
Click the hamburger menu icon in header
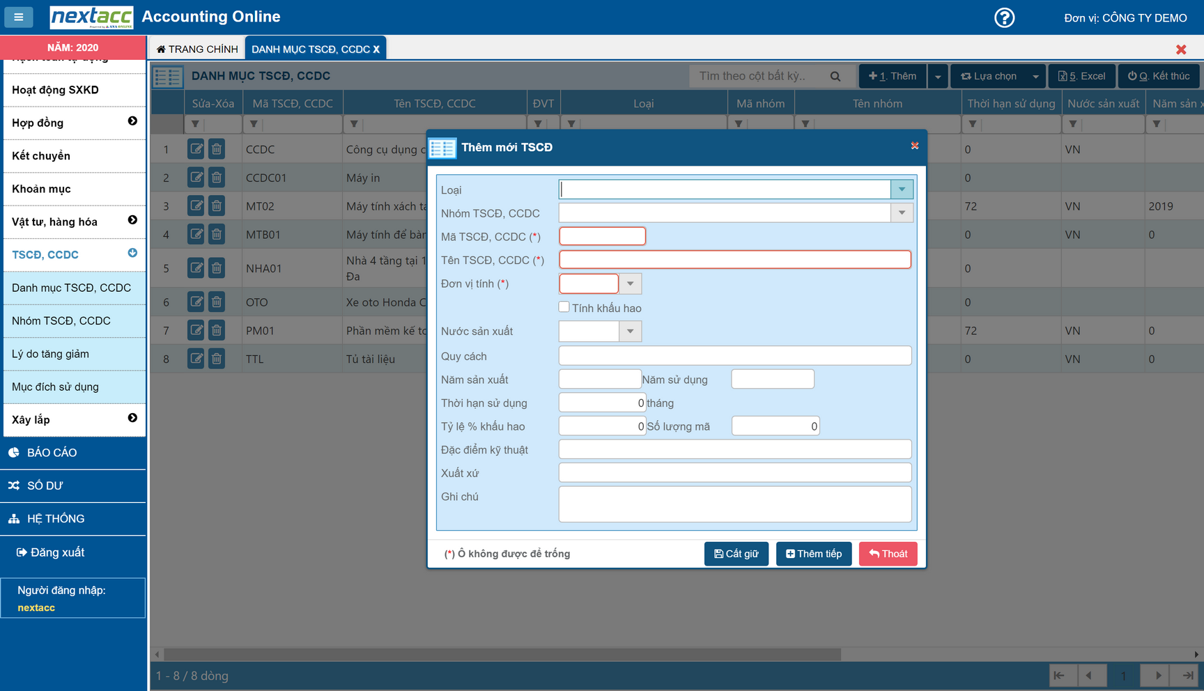[x=19, y=17]
